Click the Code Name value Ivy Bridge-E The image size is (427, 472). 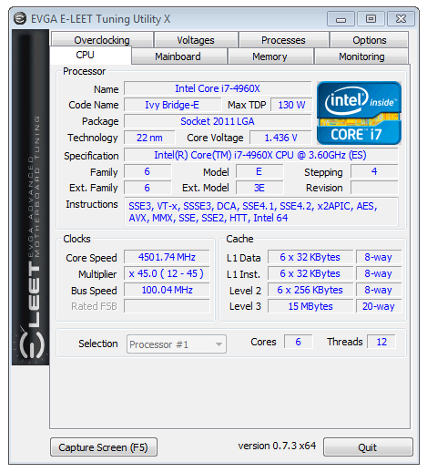pyautogui.click(x=172, y=105)
